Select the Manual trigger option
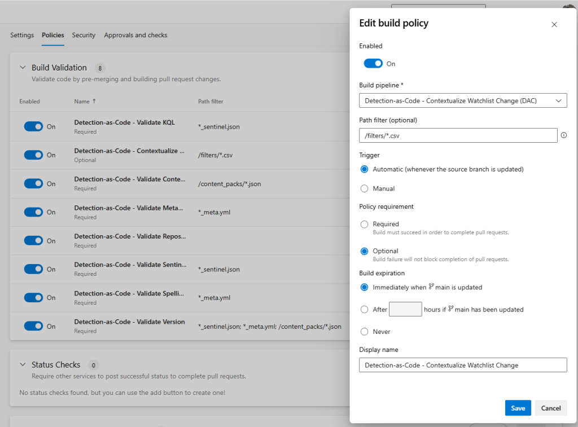Screen dimensions: 578x427 pyautogui.click(x=364, y=188)
